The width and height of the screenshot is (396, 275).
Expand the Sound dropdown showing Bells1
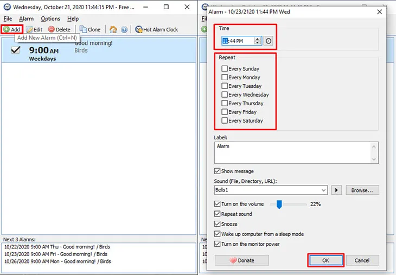[x=323, y=190]
